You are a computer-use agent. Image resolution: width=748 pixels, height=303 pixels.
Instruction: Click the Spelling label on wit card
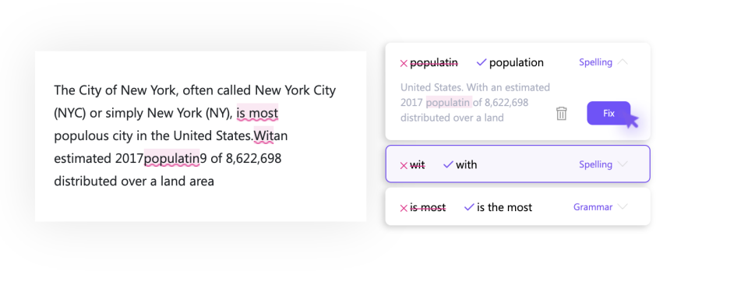pyautogui.click(x=595, y=164)
